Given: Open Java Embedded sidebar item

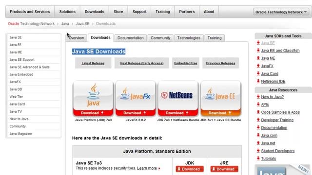Looking at the screenshot, I should coord(34,74).
